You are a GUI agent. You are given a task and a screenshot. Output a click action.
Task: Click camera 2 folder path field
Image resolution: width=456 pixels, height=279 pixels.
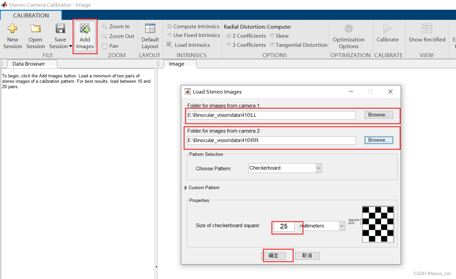point(271,140)
